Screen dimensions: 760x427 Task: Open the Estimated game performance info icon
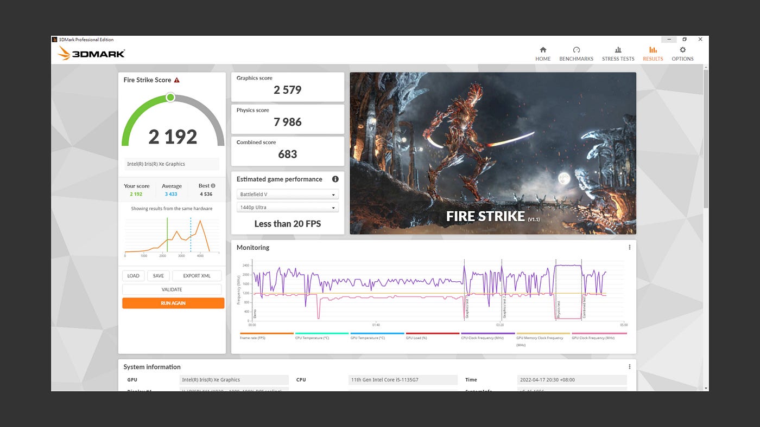pyautogui.click(x=335, y=179)
